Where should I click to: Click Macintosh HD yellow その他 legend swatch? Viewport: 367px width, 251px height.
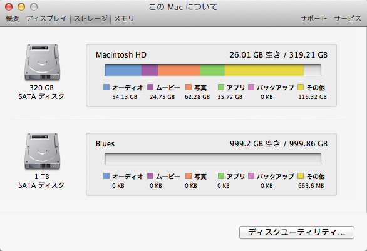click(301, 87)
